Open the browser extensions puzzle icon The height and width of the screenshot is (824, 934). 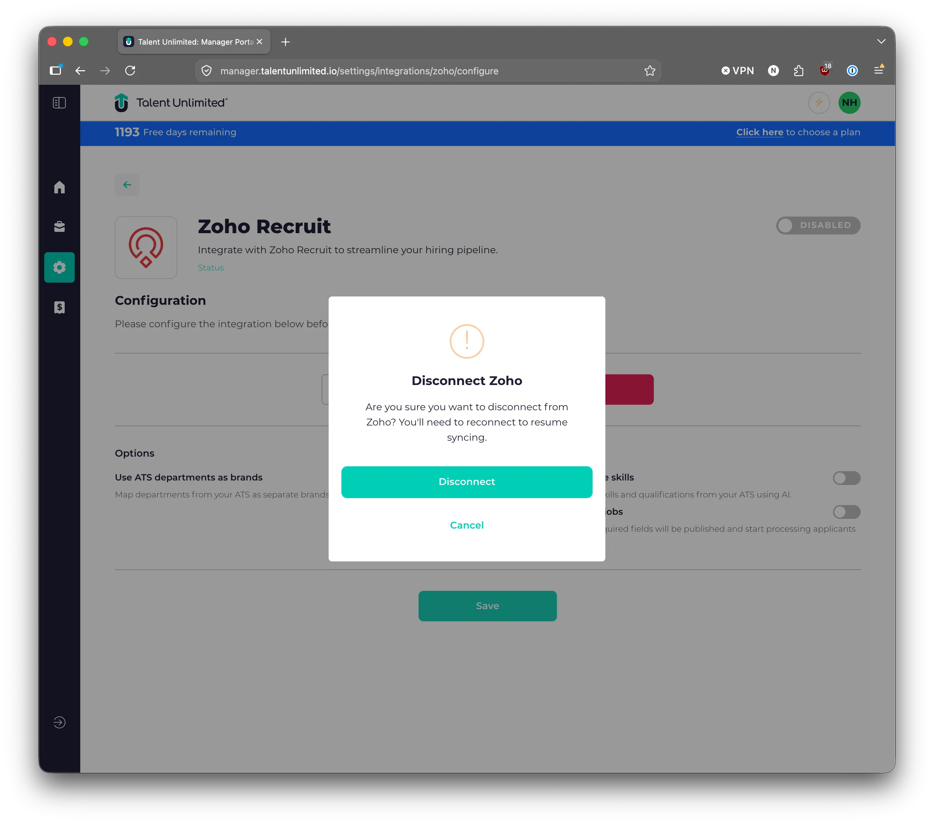point(798,71)
